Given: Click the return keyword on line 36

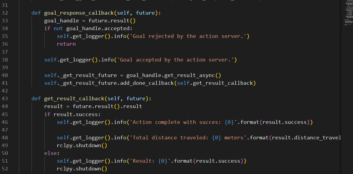Looking at the screenshot, I should 66,44.
